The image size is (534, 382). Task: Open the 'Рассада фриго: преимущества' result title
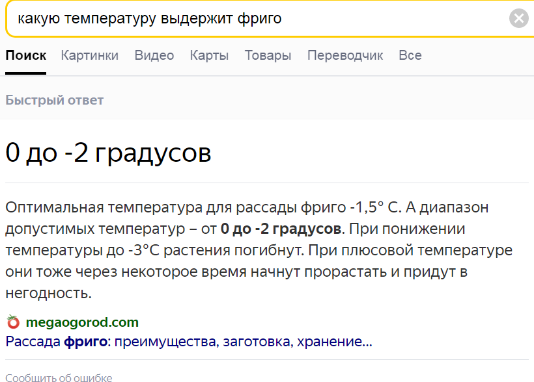click(x=189, y=342)
